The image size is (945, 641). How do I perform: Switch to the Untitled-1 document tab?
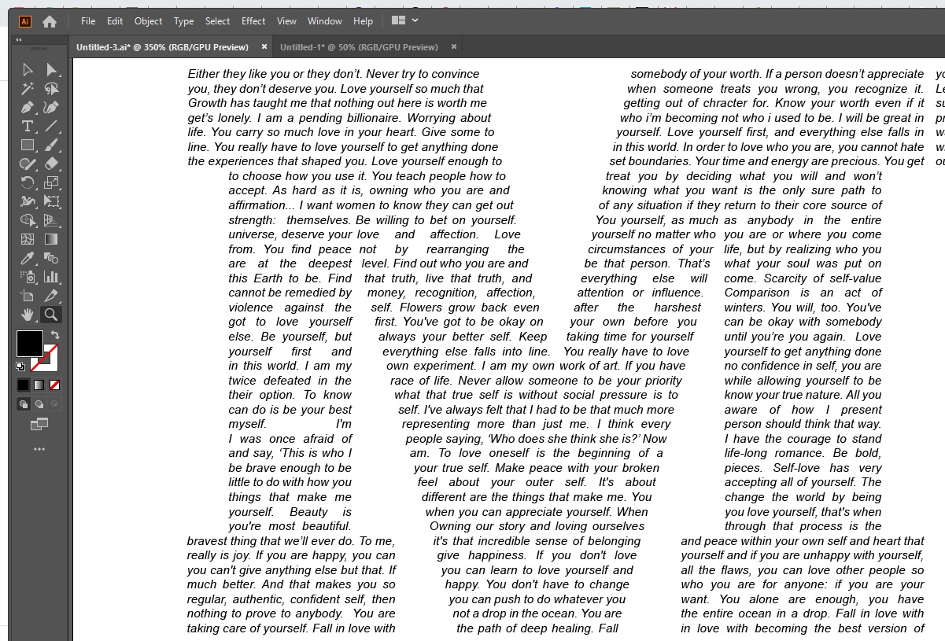pos(359,47)
